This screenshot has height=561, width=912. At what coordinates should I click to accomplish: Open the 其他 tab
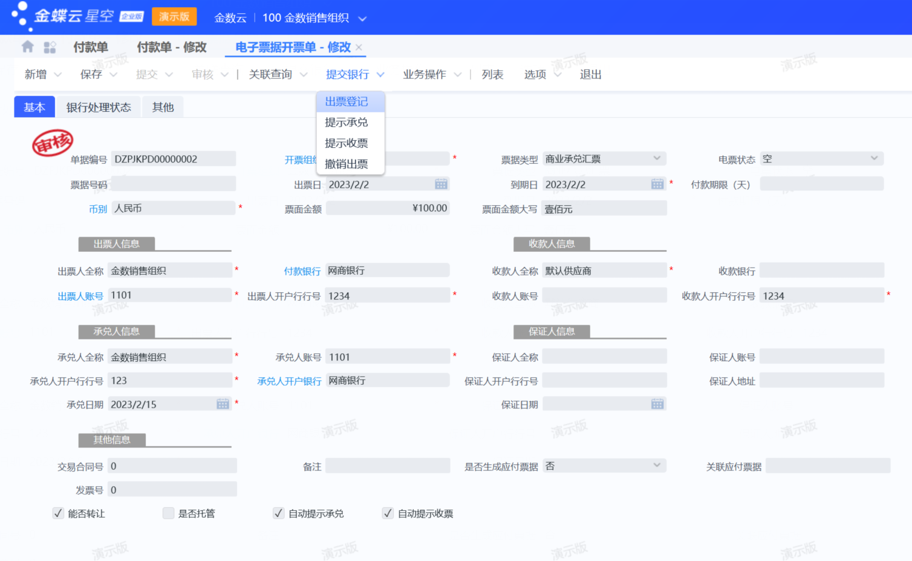pos(163,107)
